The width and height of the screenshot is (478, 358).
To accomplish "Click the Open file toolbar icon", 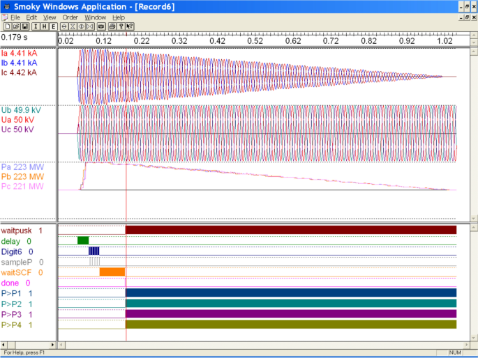I will pos(16,26).
